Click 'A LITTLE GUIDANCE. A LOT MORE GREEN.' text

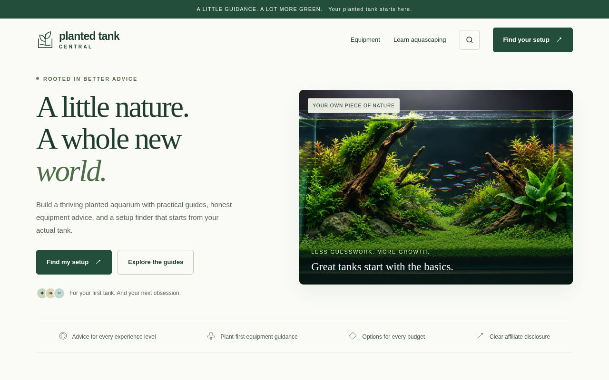coord(259,9)
